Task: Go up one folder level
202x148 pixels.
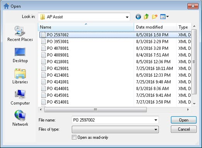Action: [x=146, y=17]
